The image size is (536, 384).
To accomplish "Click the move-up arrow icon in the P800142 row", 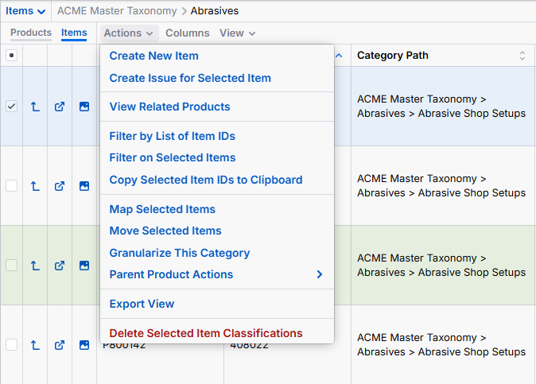I will tap(35, 345).
